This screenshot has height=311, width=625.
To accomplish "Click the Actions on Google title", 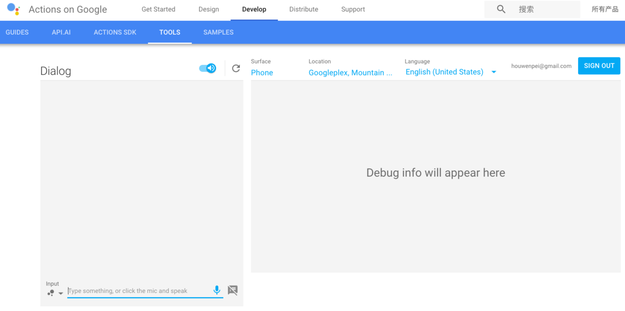I will point(68,10).
